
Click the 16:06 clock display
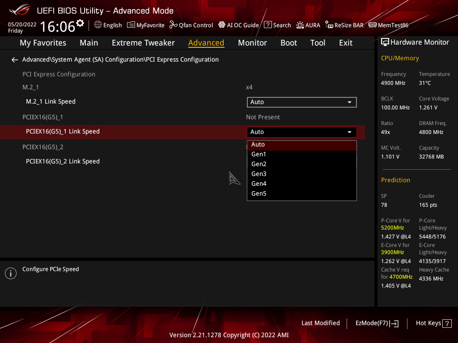pyautogui.click(x=58, y=26)
